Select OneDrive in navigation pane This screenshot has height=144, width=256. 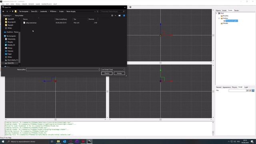pos(11,32)
